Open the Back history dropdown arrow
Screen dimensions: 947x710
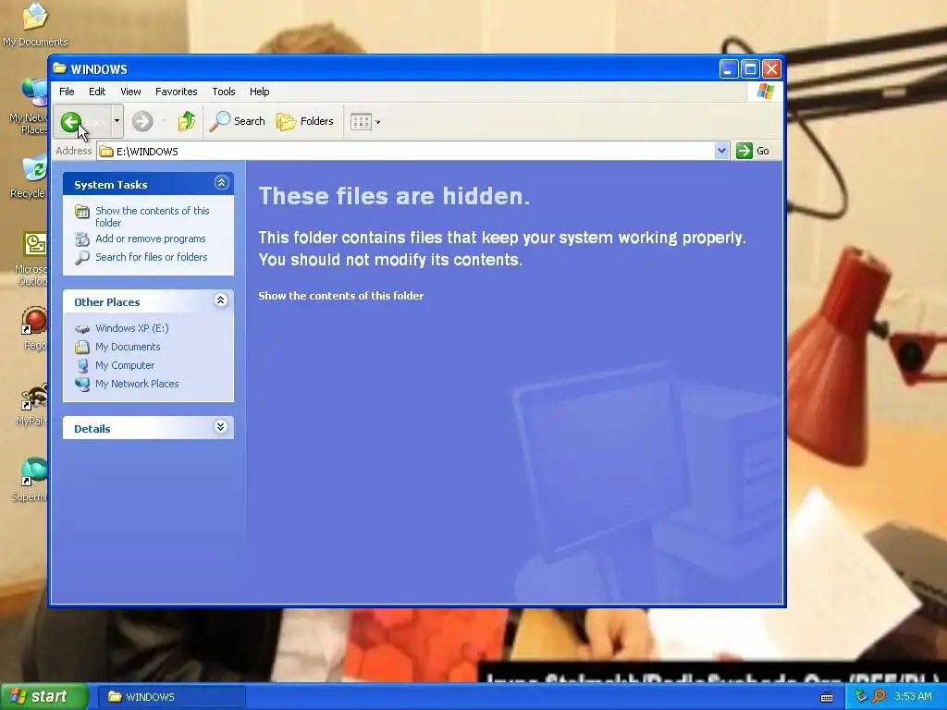click(117, 121)
